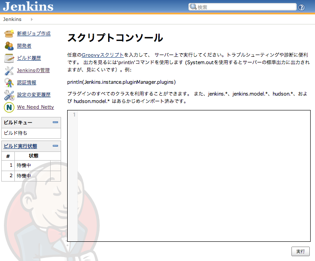Image resolution: width=315 pixels, height=261 pixels.
Task: Follow the Groovyスクリプト link
Action: [103, 55]
